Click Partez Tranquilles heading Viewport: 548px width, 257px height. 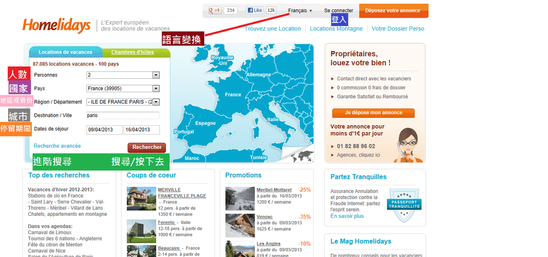point(359,177)
